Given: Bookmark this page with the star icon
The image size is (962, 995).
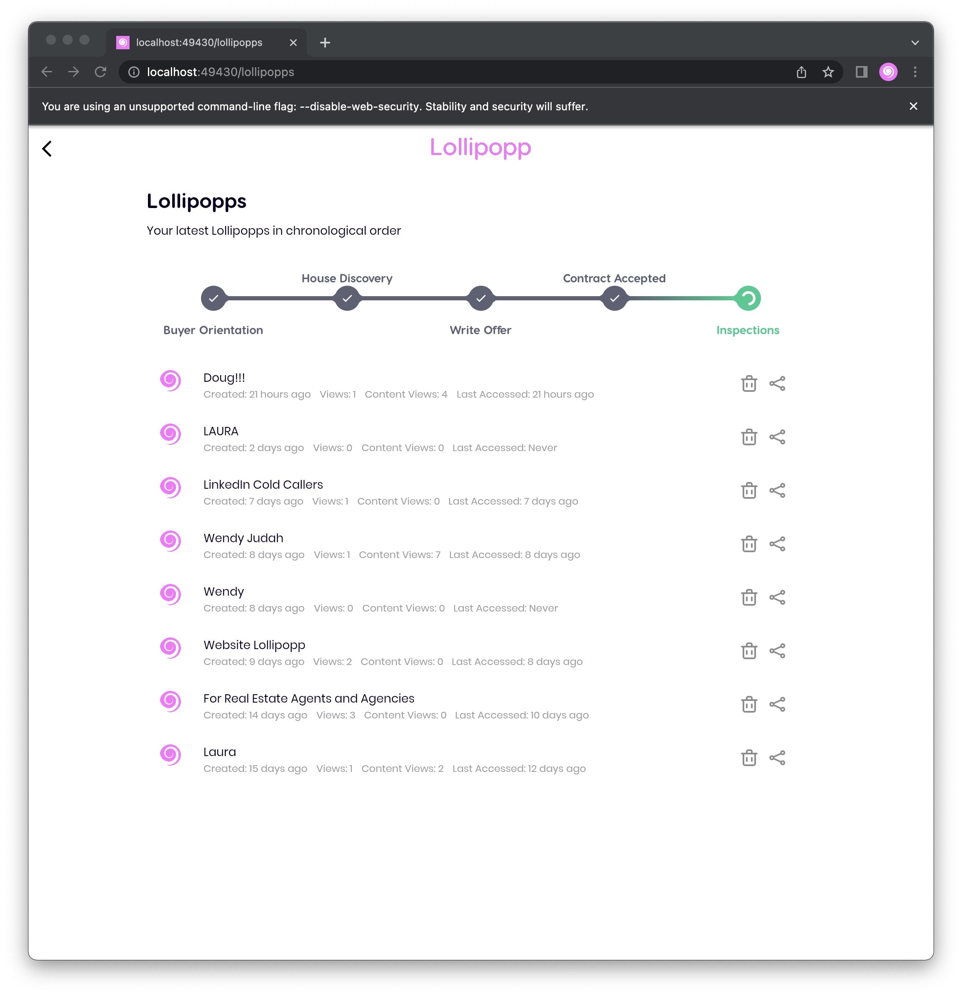Looking at the screenshot, I should (x=828, y=72).
